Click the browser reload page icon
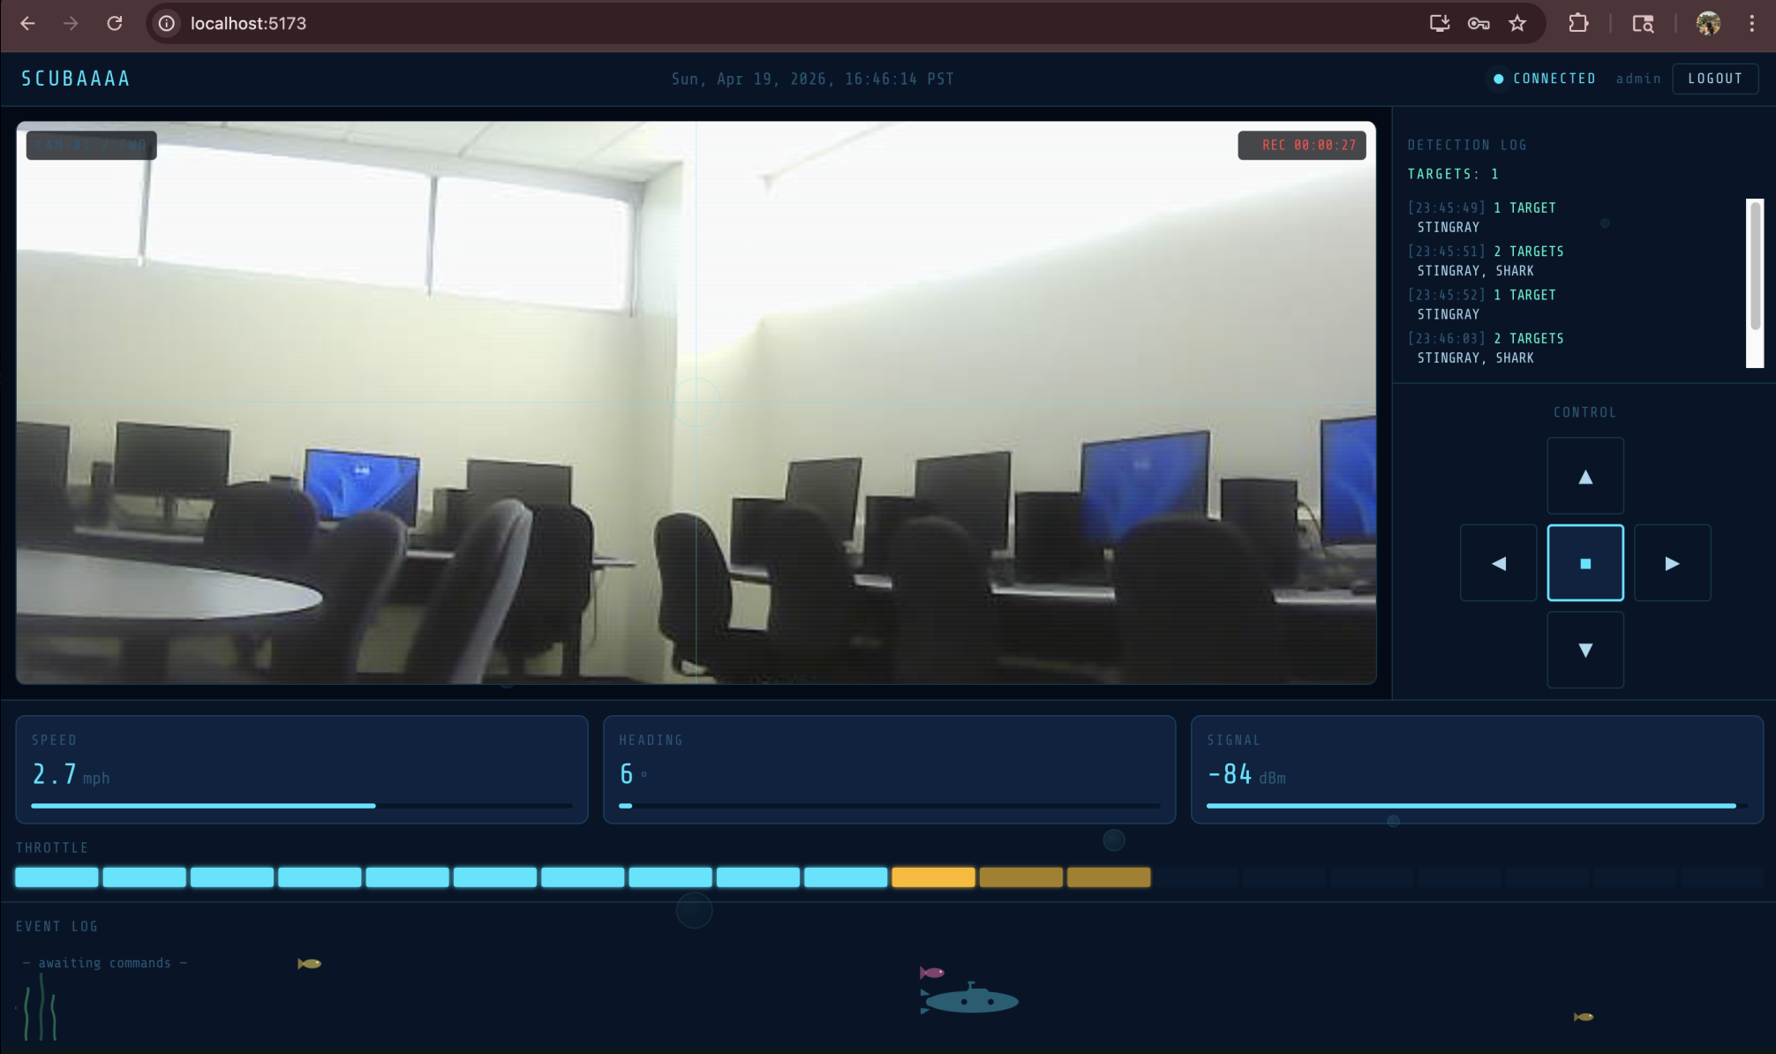1776x1054 pixels. [x=115, y=24]
